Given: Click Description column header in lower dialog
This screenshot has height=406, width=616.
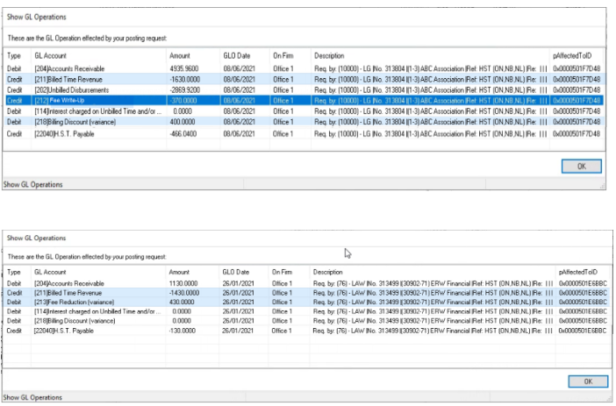Looking at the screenshot, I should [327, 272].
